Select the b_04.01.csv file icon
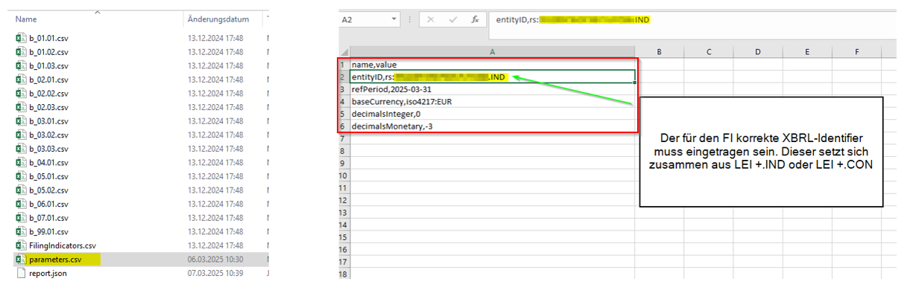Screen dimensions: 907x293 tap(21, 162)
